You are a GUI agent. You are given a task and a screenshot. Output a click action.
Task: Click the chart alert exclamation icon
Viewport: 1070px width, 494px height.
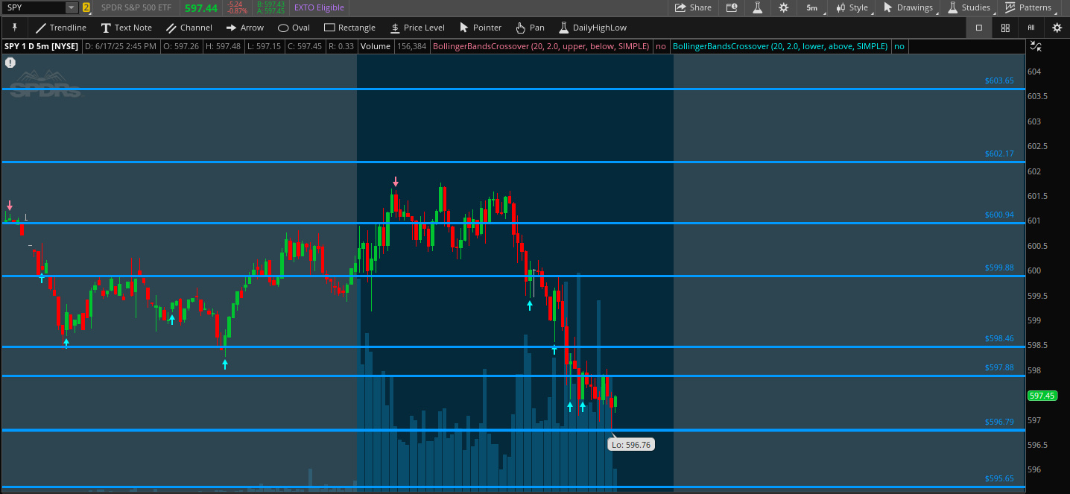(10, 63)
